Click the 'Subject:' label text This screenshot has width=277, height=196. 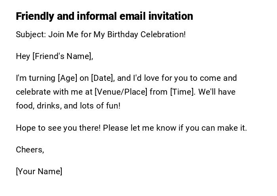31,34
